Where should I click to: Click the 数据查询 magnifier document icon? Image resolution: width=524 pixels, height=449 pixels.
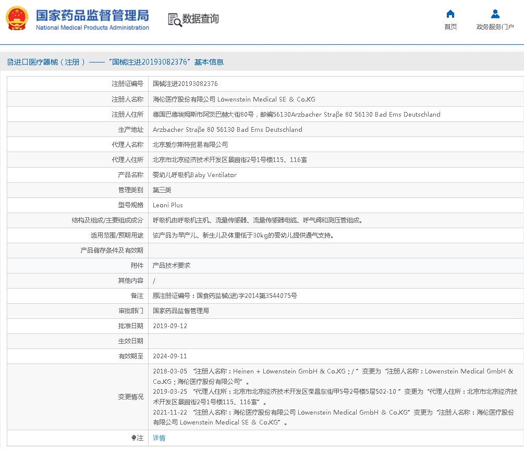click(x=175, y=19)
